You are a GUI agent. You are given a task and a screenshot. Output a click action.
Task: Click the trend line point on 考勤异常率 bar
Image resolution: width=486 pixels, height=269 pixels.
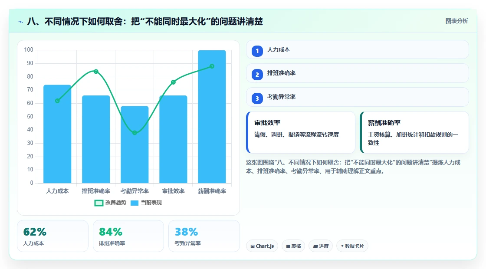point(135,133)
